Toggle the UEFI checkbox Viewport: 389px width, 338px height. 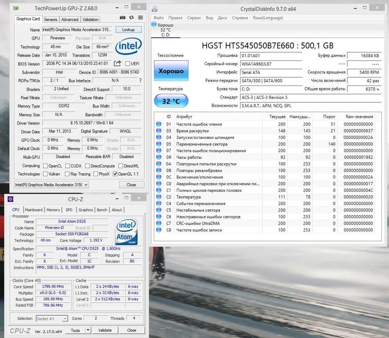(x=128, y=64)
